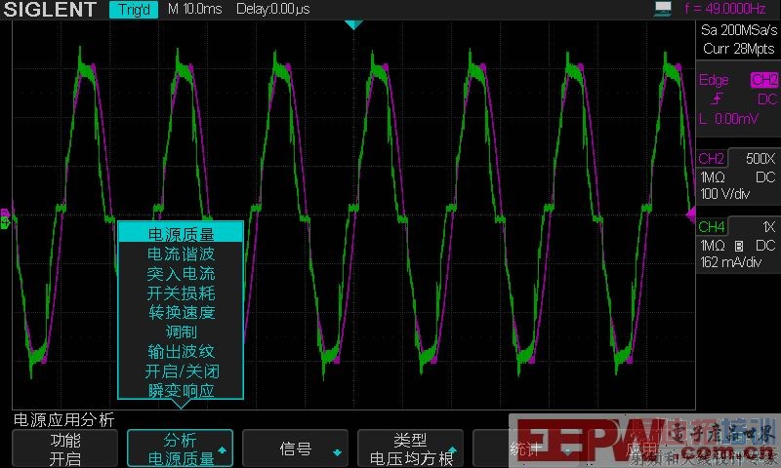
Task: Select 电源质量 in the analysis popup menu
Action: pos(181,234)
